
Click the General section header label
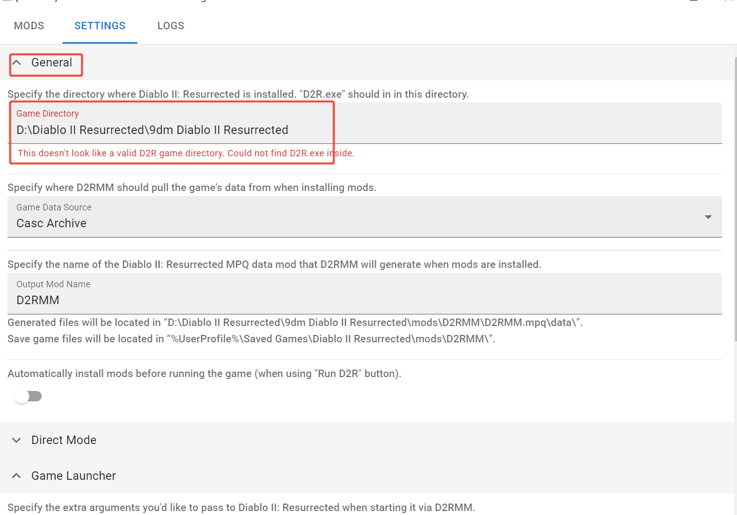(52, 63)
